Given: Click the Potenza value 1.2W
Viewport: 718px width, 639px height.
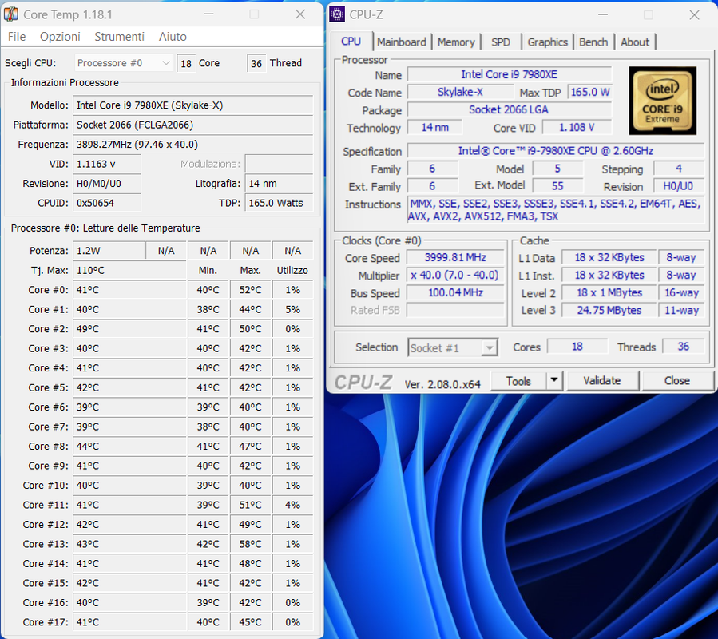Looking at the screenshot, I should 109,251.
